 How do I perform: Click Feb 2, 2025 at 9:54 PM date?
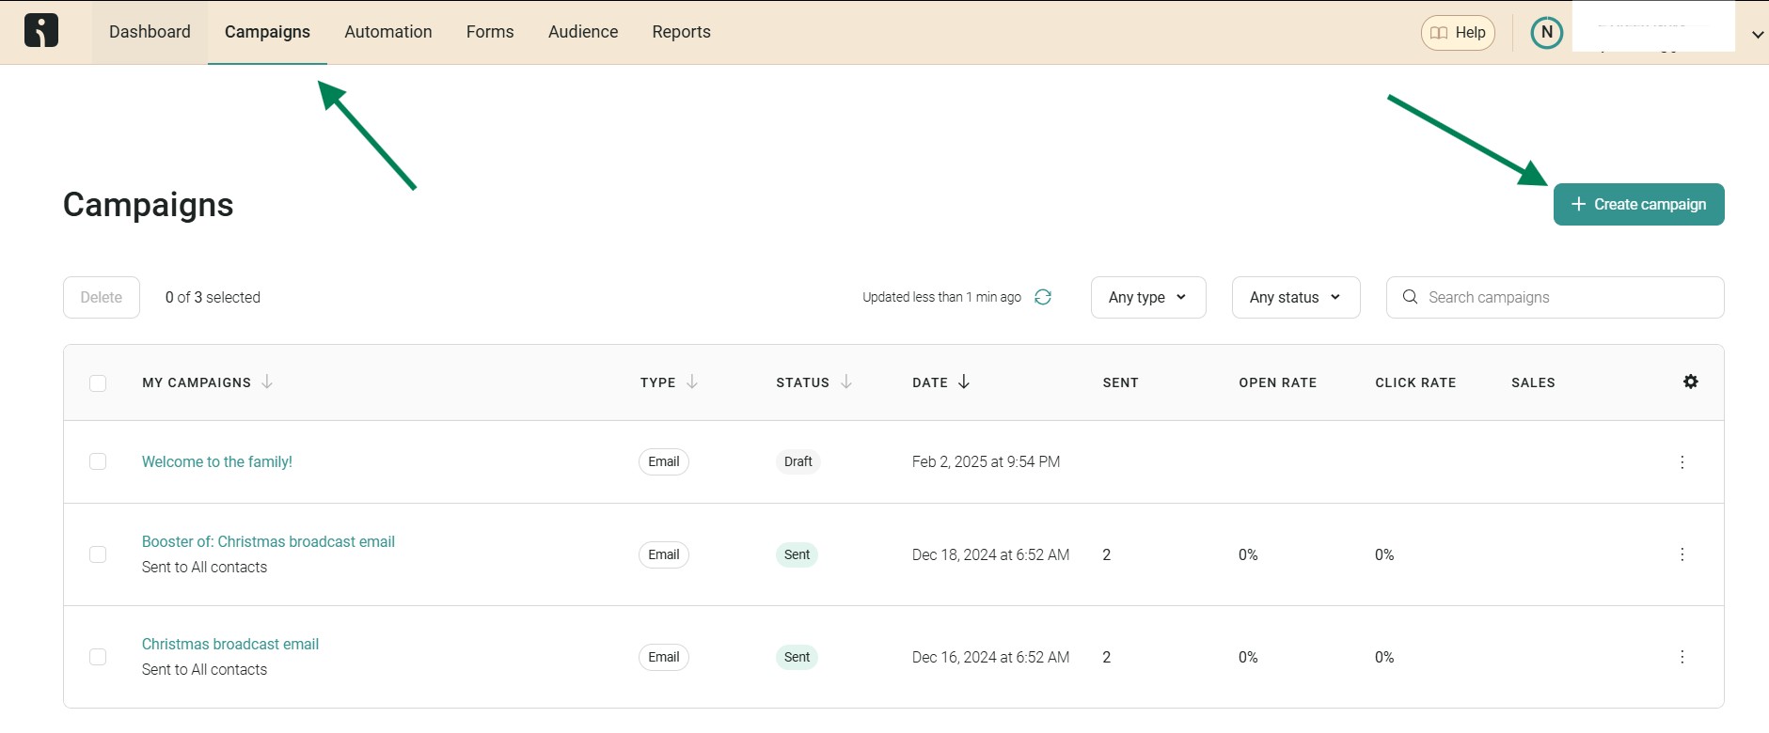tap(986, 461)
